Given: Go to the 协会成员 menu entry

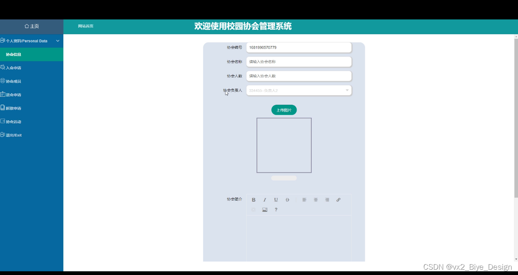Looking at the screenshot, I should [x=31, y=81].
